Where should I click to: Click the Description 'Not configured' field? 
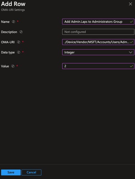(x=98, y=32)
